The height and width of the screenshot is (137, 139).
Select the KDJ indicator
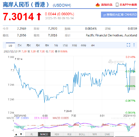pos(57,134)
